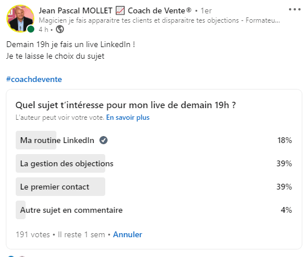Click the green online status dot
This screenshot has width=307, height=257.
click(x=31, y=29)
